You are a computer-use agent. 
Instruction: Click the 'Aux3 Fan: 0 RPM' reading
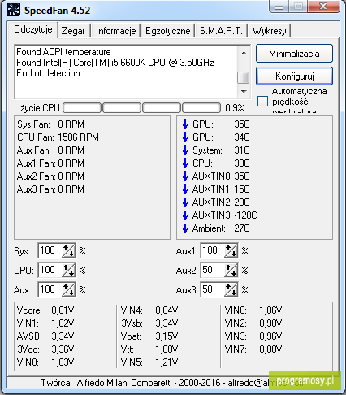coord(50,189)
